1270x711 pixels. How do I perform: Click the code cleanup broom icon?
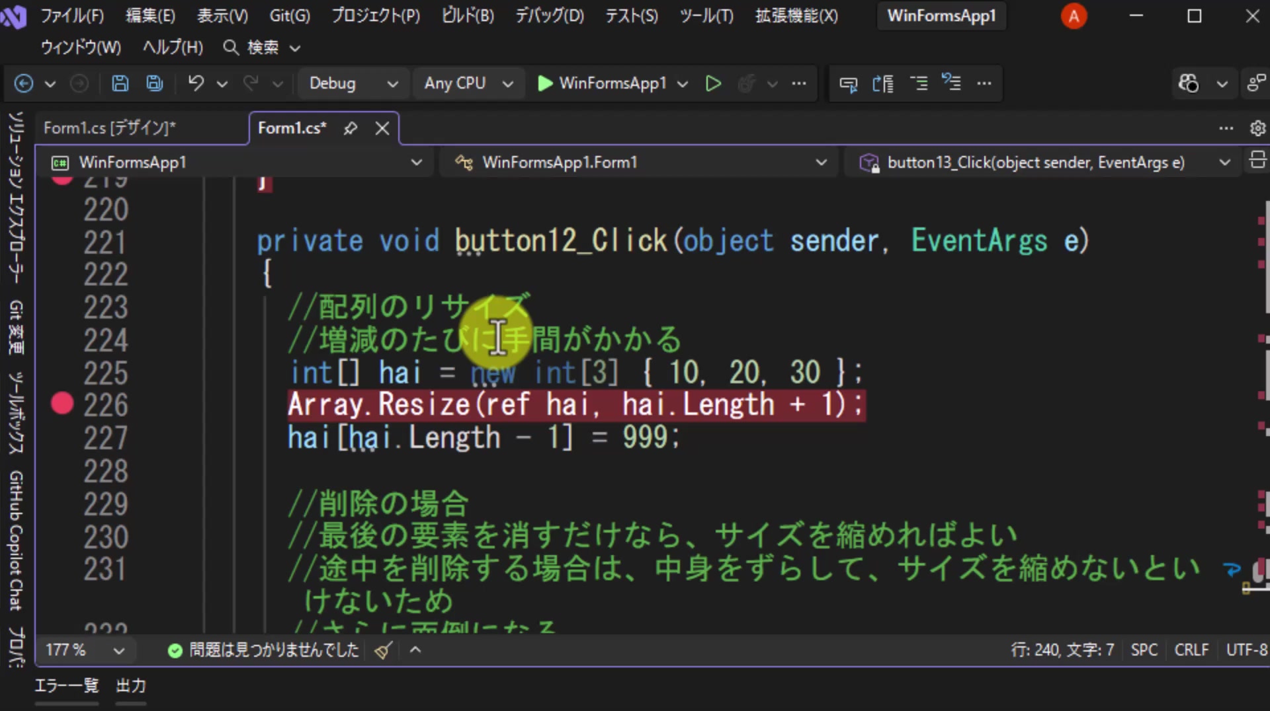tap(383, 650)
